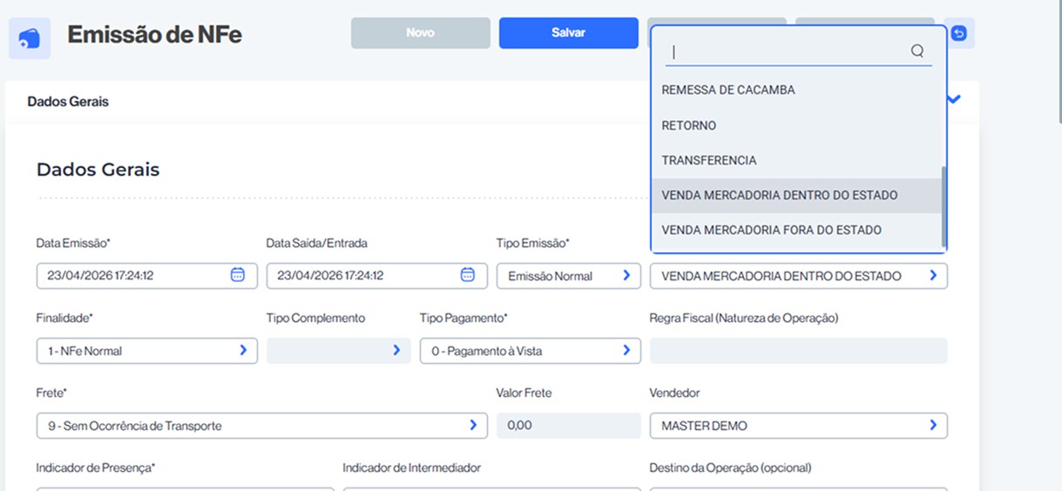Open calendar picker for Data Emissão
1062x491 pixels.
point(237,275)
